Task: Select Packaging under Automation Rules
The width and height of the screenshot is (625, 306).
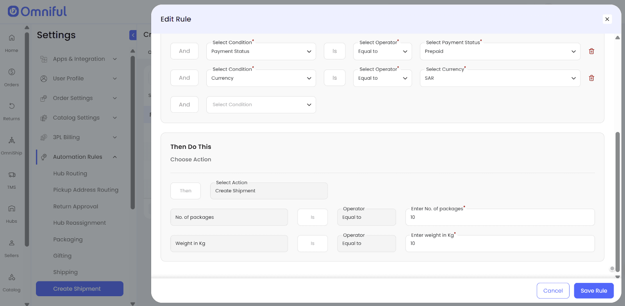Action: (x=68, y=240)
